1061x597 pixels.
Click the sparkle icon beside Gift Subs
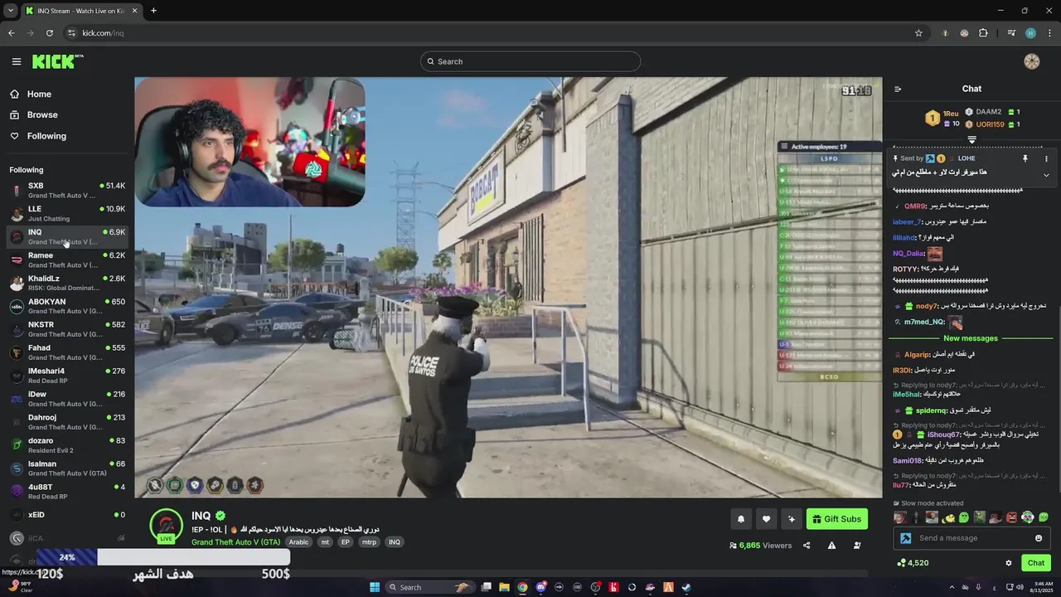pyautogui.click(x=792, y=519)
